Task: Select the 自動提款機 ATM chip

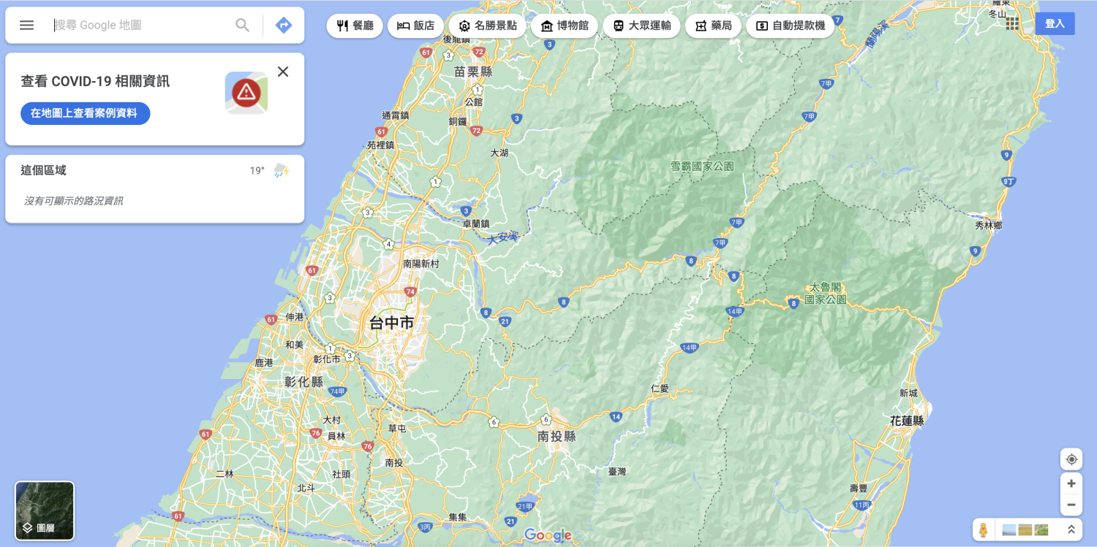Action: point(790,26)
